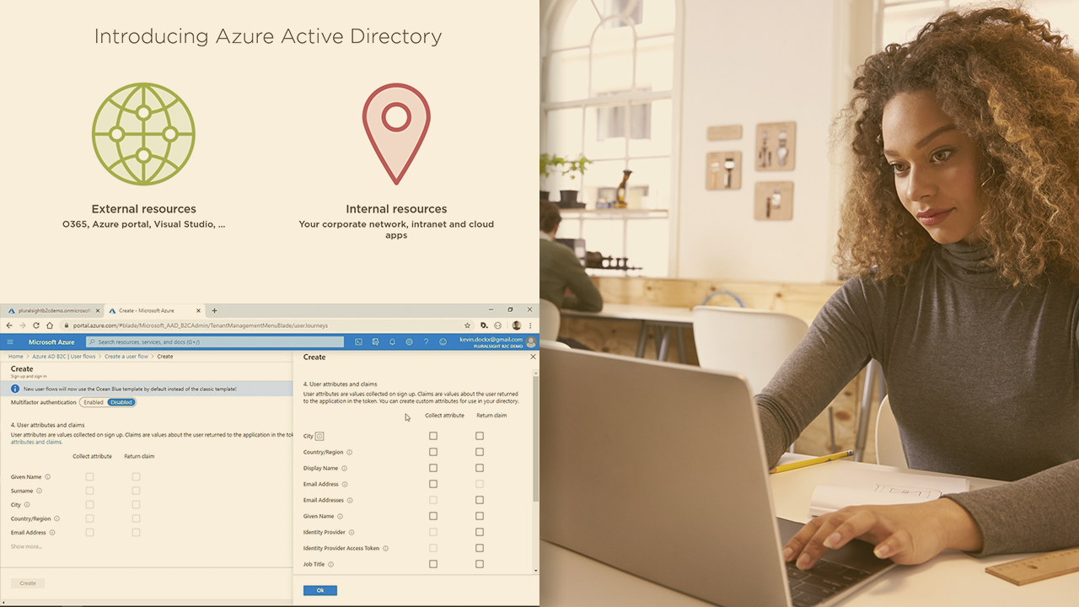The image size is (1079, 607).
Task: Open the Azure portal hamburger menu
Action: pos(9,341)
